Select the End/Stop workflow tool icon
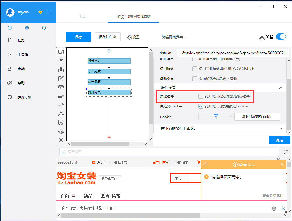 61,140
